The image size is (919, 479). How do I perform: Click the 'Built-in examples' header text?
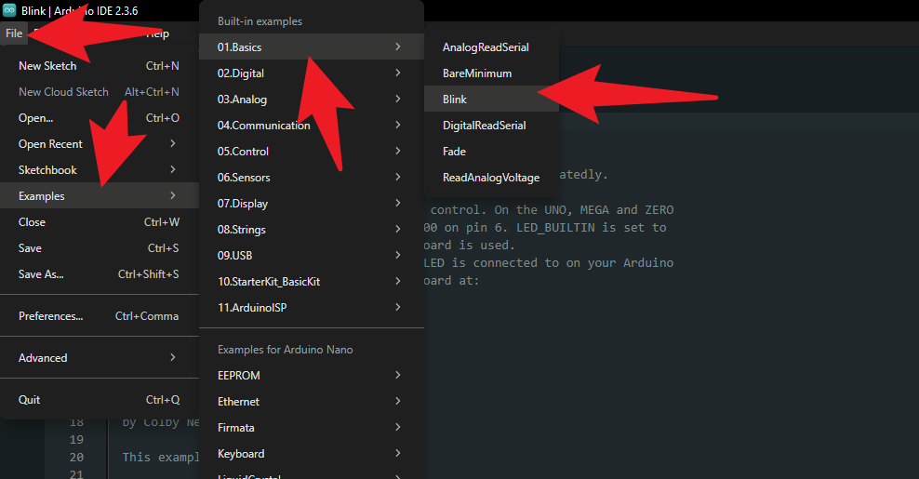pyautogui.click(x=260, y=21)
